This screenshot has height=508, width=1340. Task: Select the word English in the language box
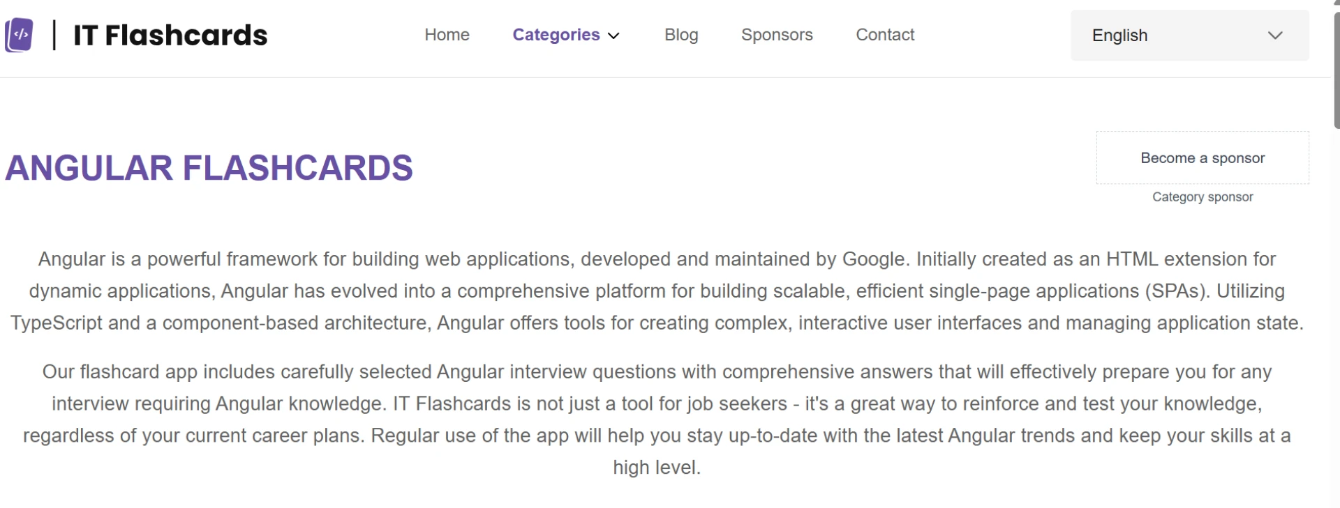click(x=1119, y=35)
